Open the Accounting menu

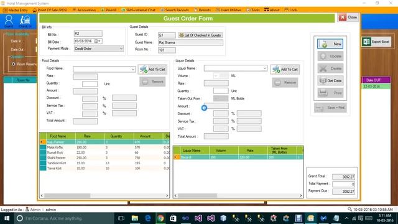[x=84, y=10]
